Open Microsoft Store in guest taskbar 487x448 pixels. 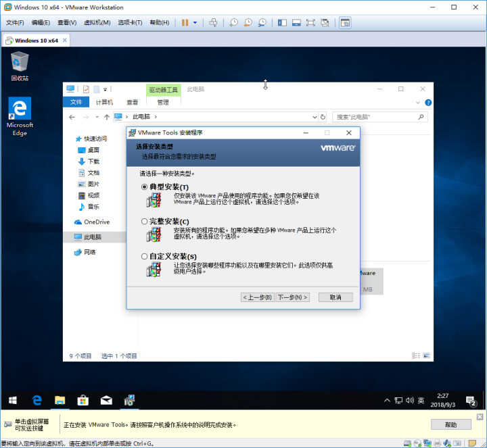point(83,400)
